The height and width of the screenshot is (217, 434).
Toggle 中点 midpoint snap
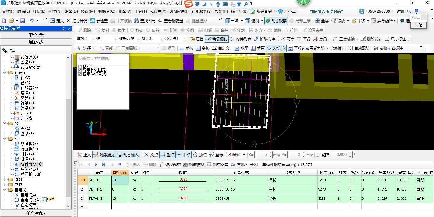pos(183,155)
